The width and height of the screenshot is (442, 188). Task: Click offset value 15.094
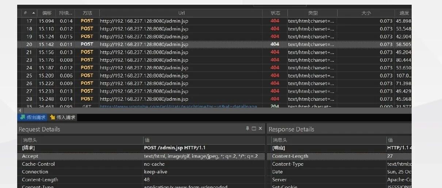[x=46, y=21]
